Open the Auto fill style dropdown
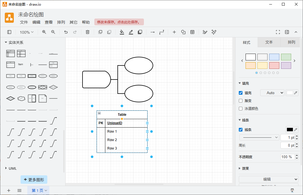Viewport: 303px width, 195px height. 272,93
